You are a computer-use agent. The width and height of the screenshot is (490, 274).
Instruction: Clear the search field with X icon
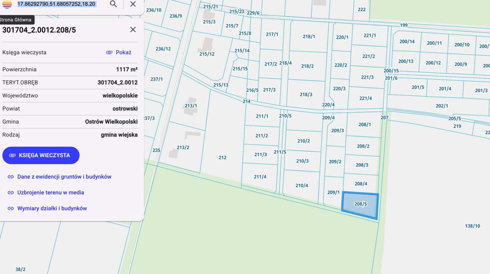(133, 4)
